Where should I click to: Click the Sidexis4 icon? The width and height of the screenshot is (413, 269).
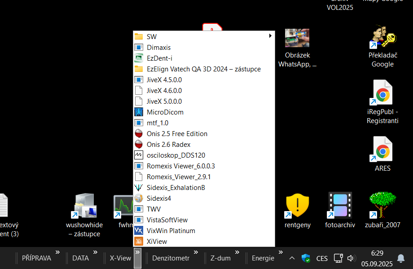pos(139,198)
